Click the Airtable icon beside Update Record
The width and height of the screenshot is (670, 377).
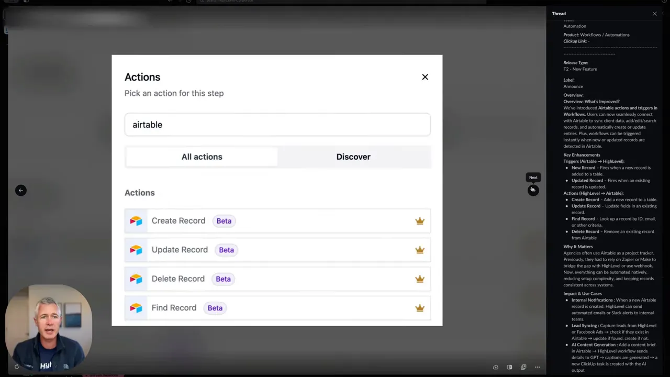136,250
